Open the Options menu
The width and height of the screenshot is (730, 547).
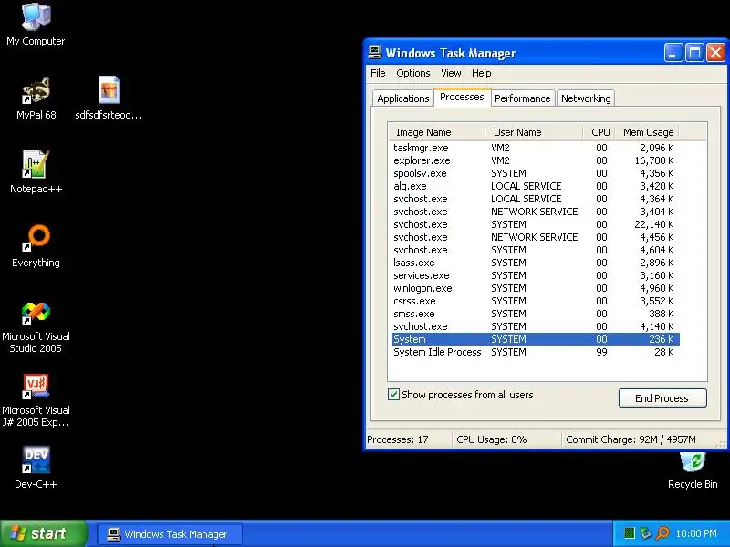click(x=413, y=73)
